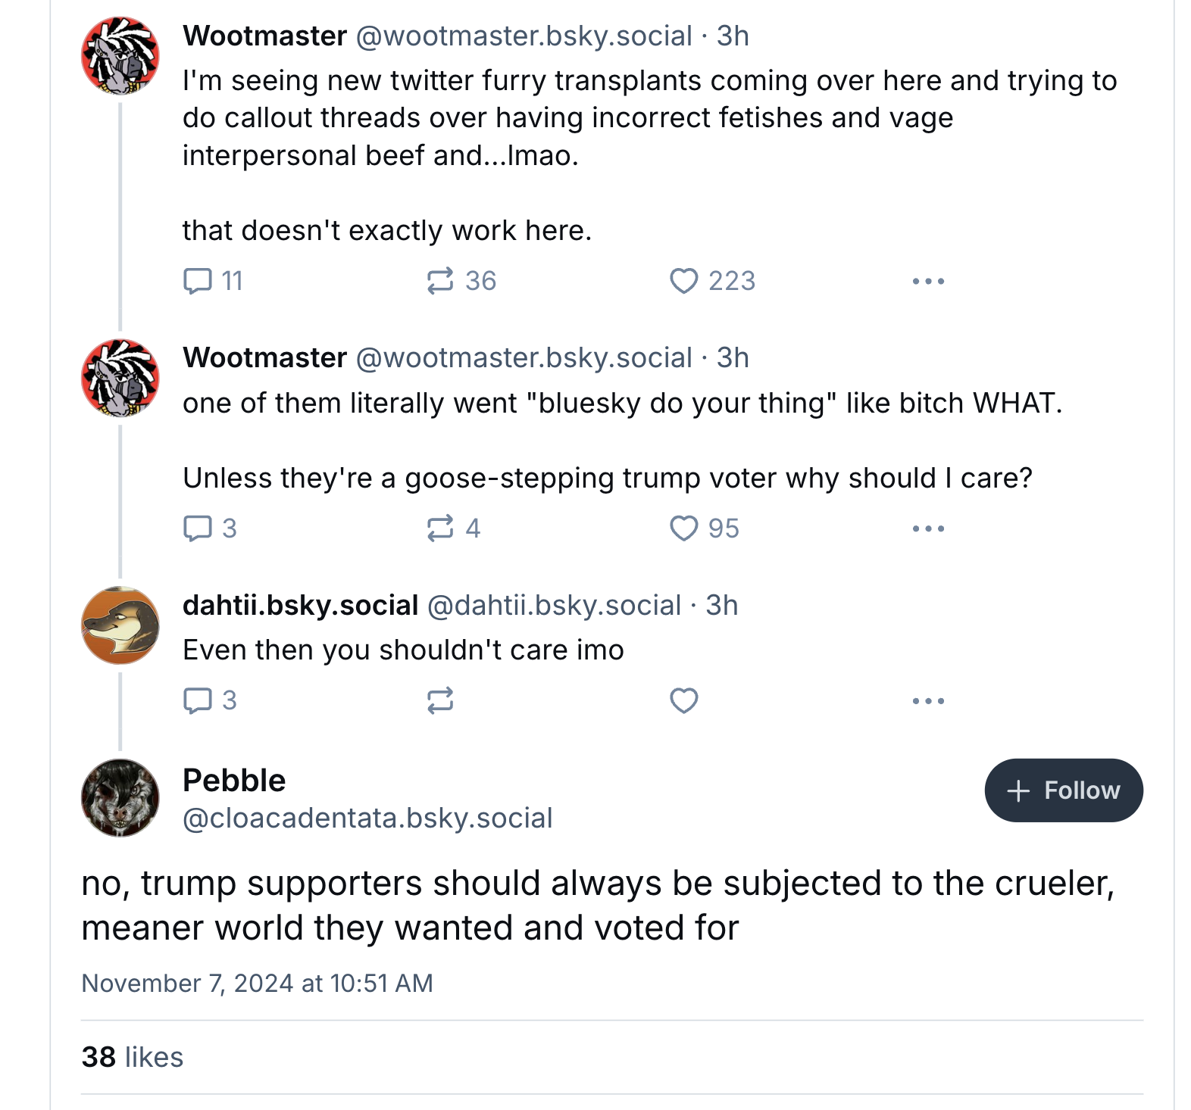1191x1110 pixels.
Task: Open Wootmaster's avatar on the top post
Action: click(x=120, y=56)
